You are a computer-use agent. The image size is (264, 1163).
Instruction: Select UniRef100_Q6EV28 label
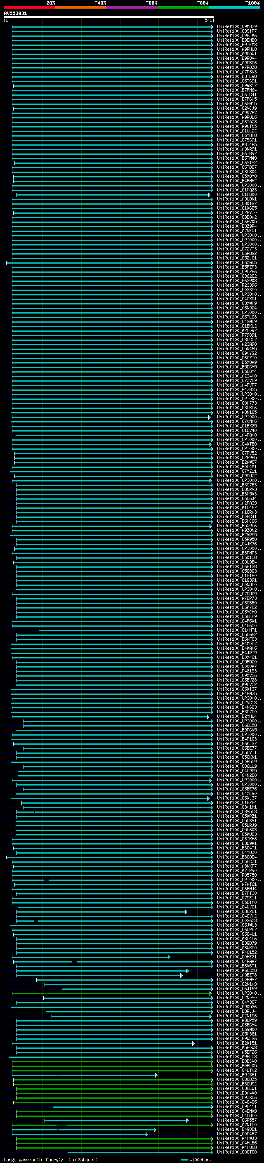[x=237, y=680]
